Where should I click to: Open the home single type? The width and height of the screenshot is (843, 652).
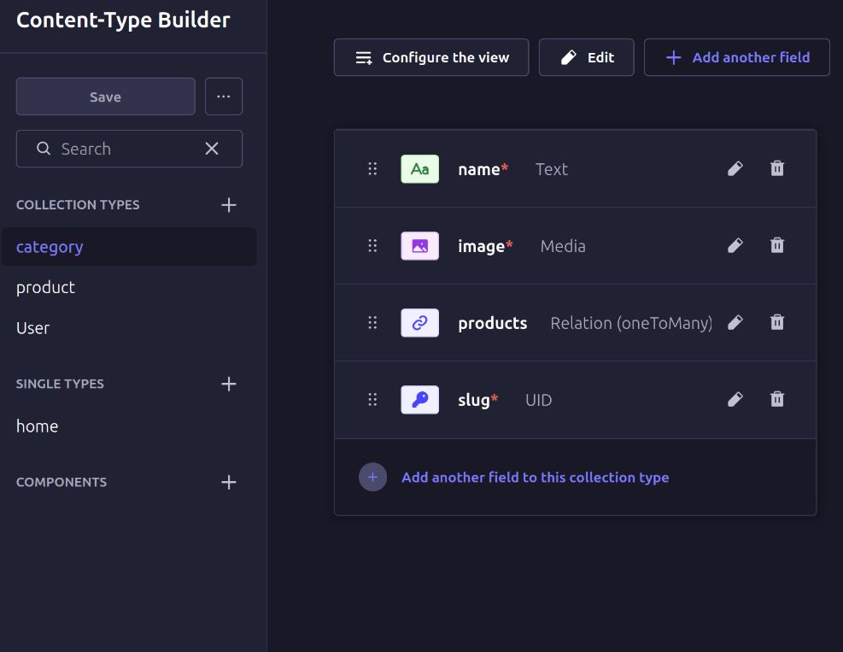[38, 426]
